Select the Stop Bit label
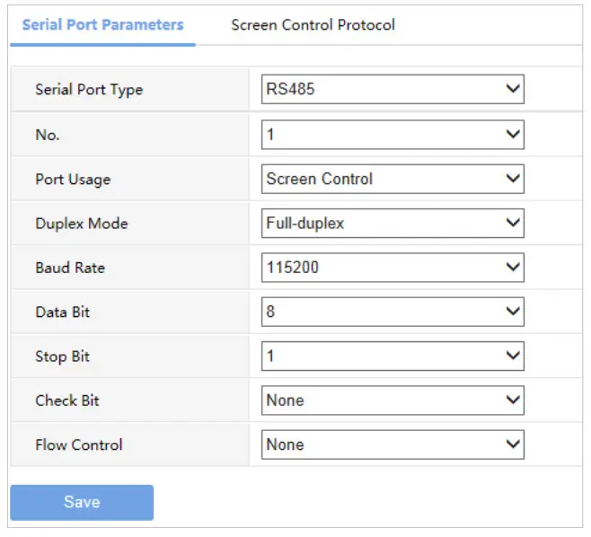591x537 pixels. [62, 357]
